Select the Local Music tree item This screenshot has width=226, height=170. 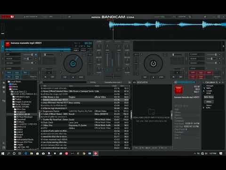(16, 82)
